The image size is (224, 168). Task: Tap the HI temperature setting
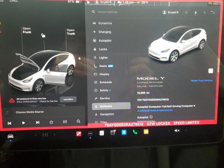(x=45, y=135)
